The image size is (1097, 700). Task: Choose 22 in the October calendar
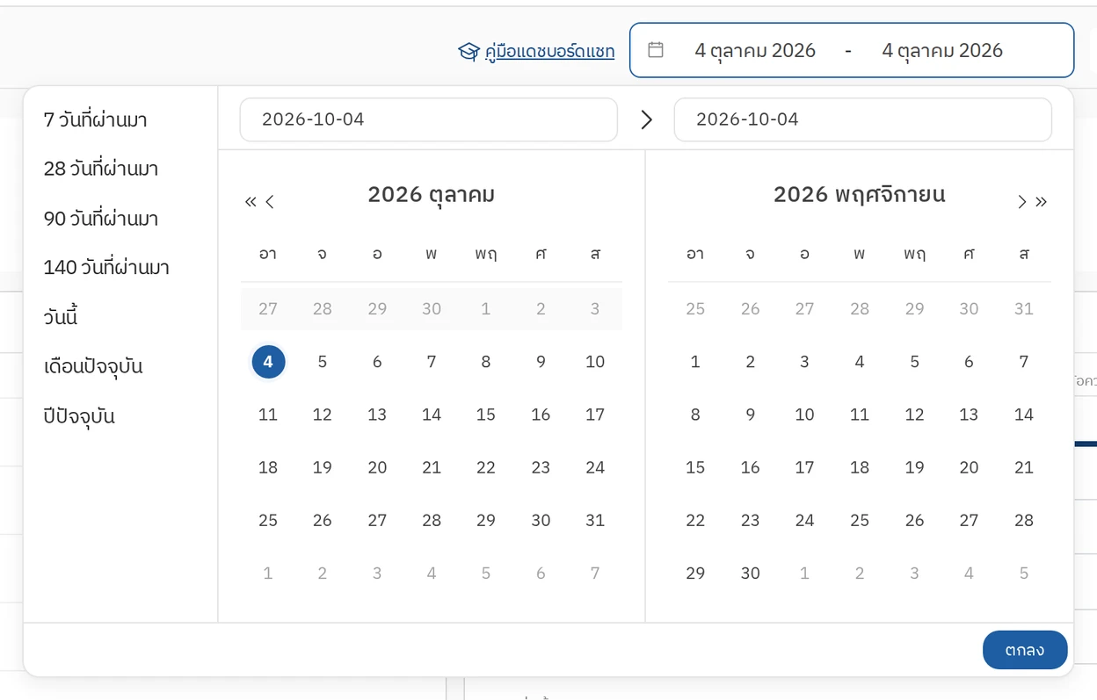pyautogui.click(x=486, y=467)
